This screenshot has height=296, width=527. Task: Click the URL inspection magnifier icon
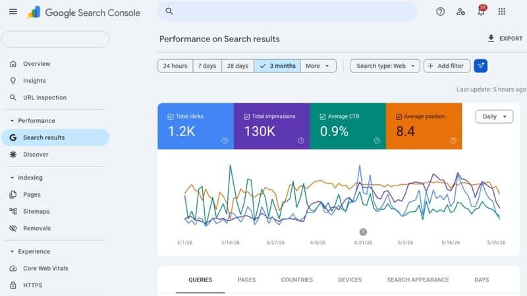tap(13, 97)
